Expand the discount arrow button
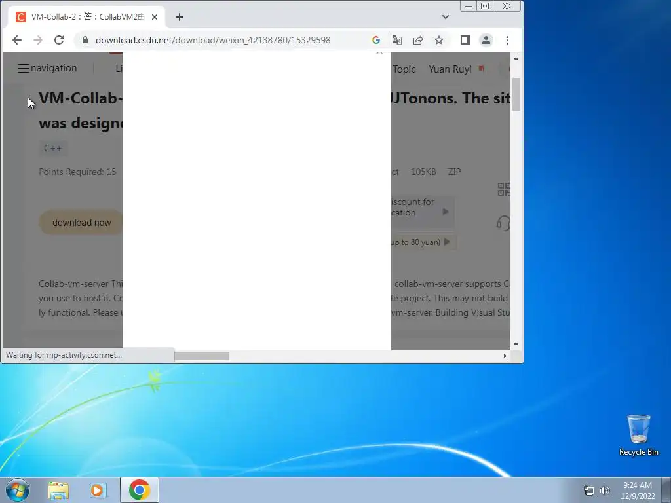 [x=445, y=212]
